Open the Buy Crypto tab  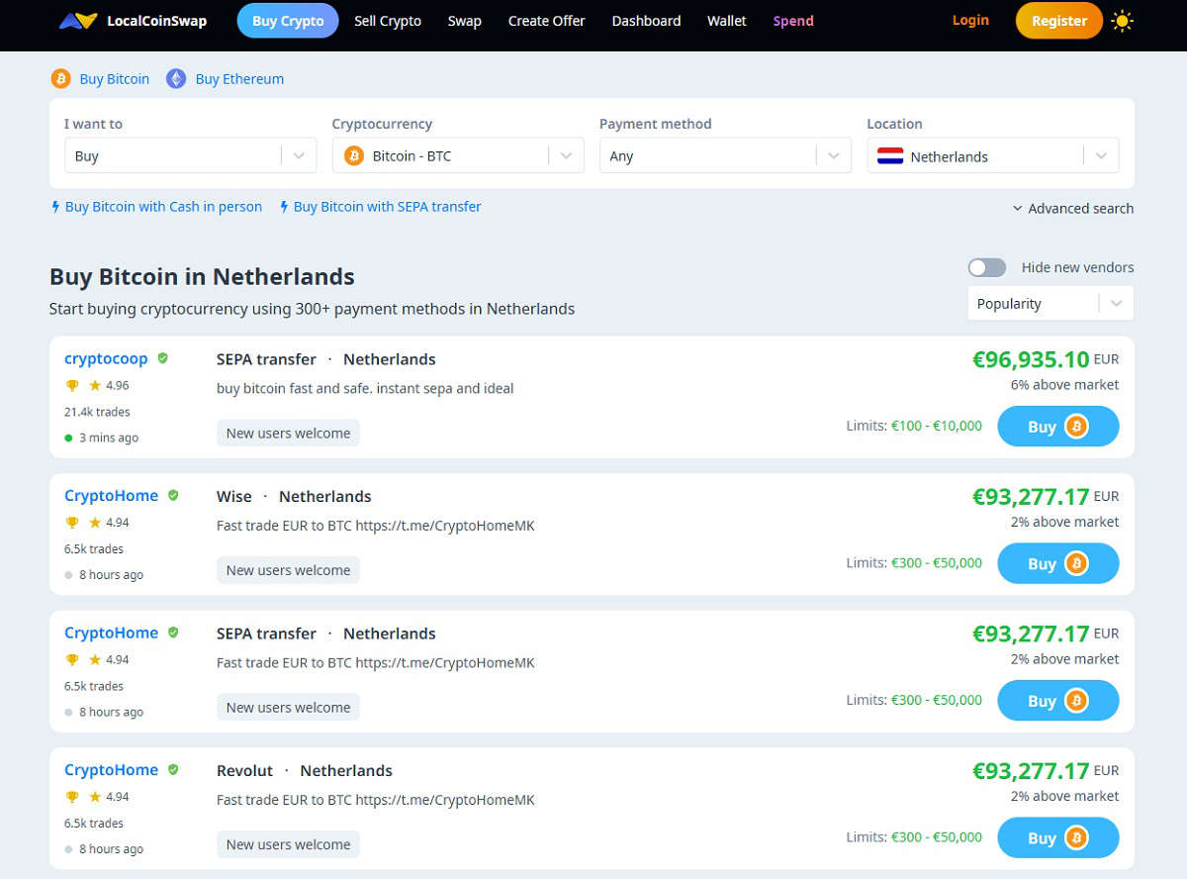pos(288,21)
